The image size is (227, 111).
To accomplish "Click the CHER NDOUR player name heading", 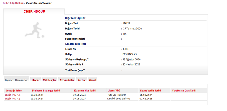I will [x=34, y=12].
